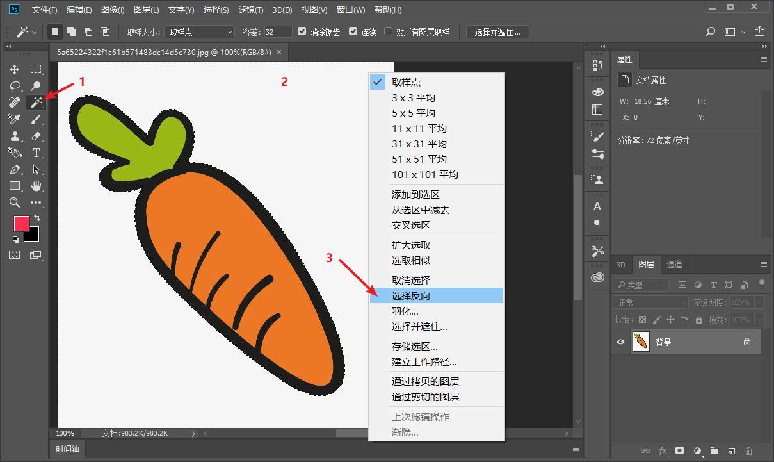Hide the 背景 layer visibility eye
The width and height of the screenshot is (774, 462).
coord(620,342)
